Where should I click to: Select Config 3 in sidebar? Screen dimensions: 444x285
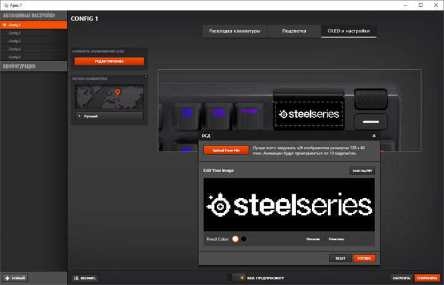34,41
